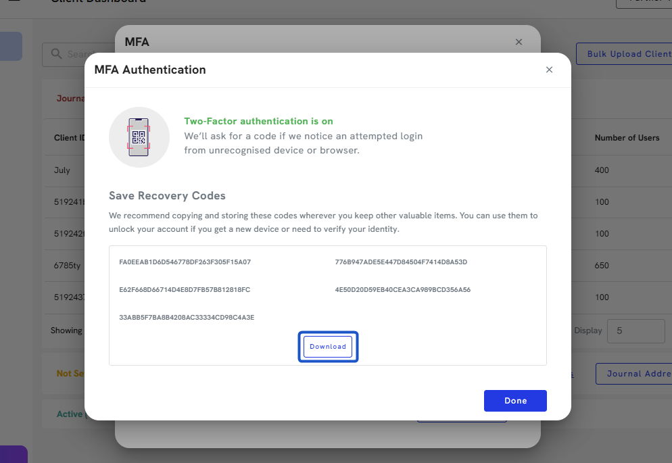This screenshot has width=672, height=463.
Task: Close the background MFA dialog
Action: (x=519, y=42)
